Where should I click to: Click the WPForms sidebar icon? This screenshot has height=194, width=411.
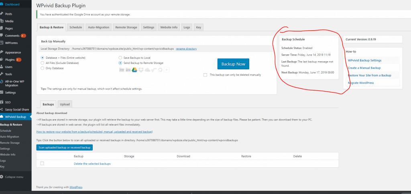[2, 43]
